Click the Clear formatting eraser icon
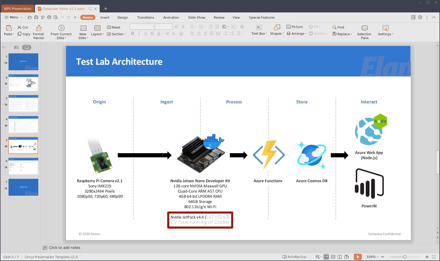The image size is (440, 261). 181,33
